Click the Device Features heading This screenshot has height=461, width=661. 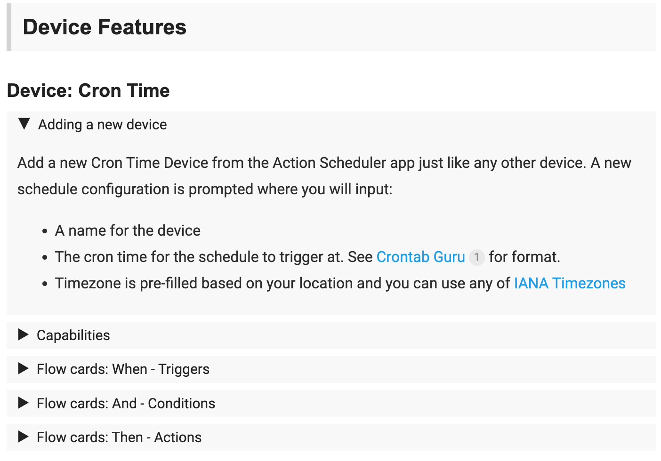point(105,27)
